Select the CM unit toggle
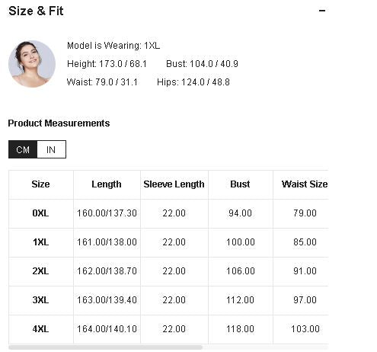The height and width of the screenshot is (352, 377). click(x=23, y=149)
